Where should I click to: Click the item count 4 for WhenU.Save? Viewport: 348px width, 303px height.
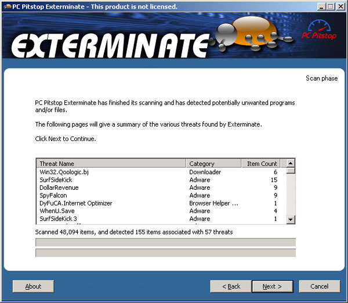[x=275, y=211]
